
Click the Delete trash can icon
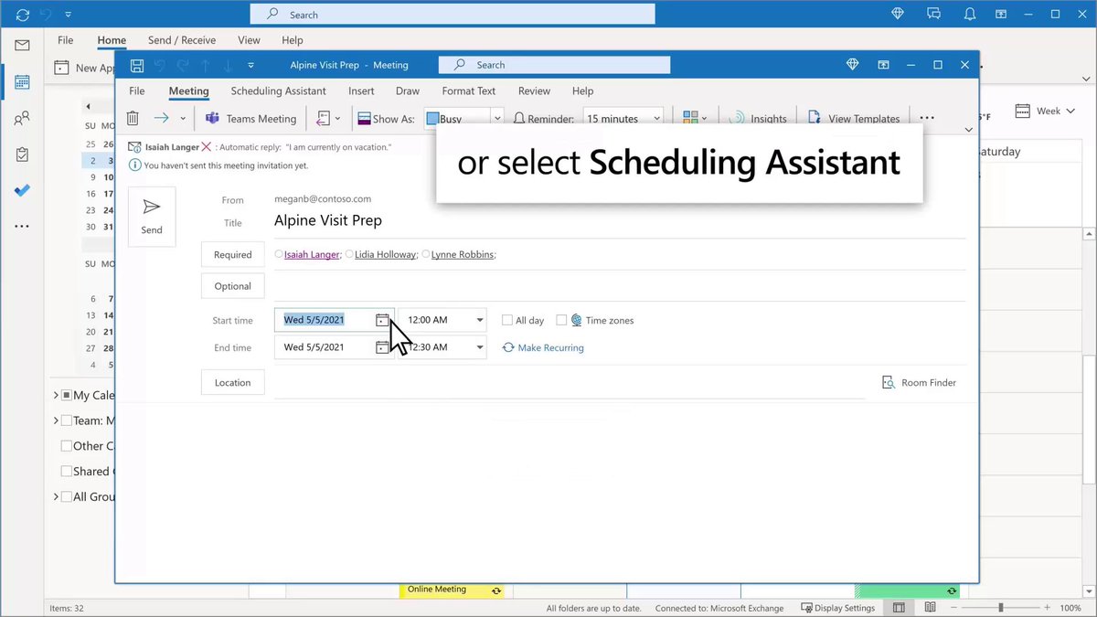click(x=133, y=118)
